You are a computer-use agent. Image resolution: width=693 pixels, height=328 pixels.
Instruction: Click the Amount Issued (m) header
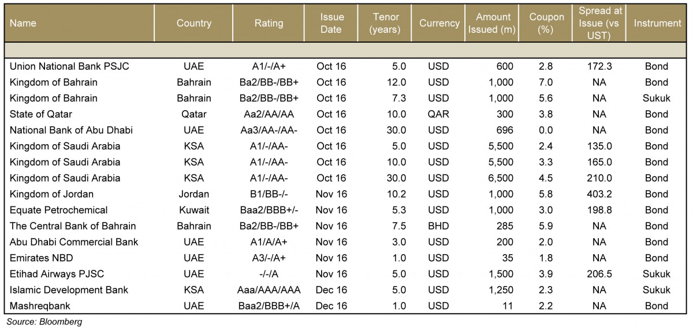coord(491,23)
